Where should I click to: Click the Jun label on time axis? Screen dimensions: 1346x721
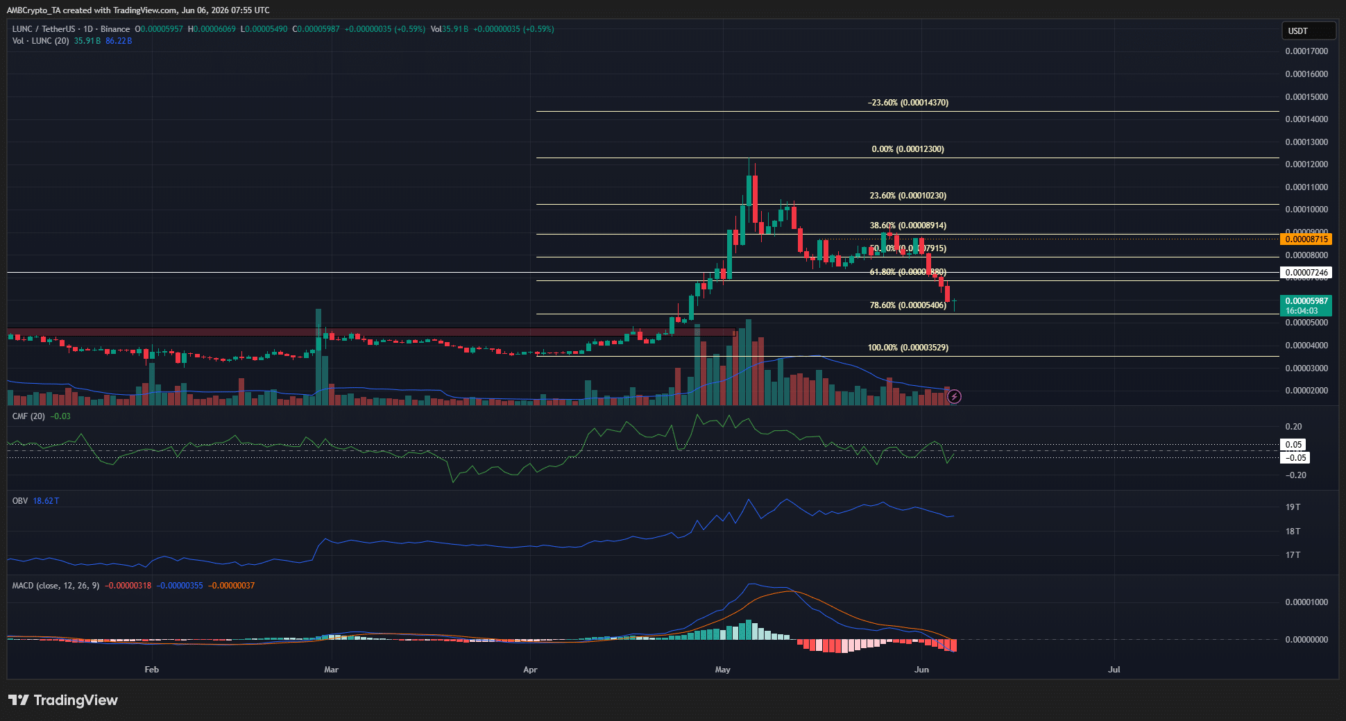[x=921, y=670]
